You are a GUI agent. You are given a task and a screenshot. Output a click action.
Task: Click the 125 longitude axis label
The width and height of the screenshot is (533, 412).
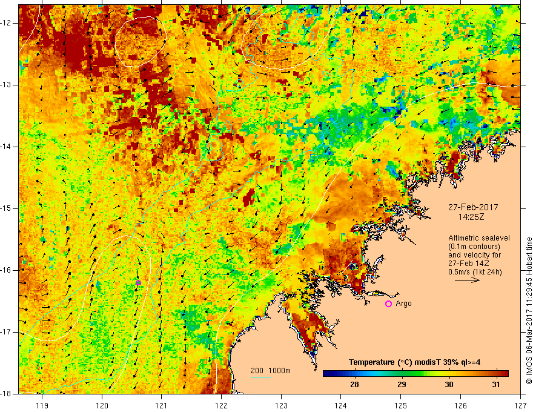401,405
